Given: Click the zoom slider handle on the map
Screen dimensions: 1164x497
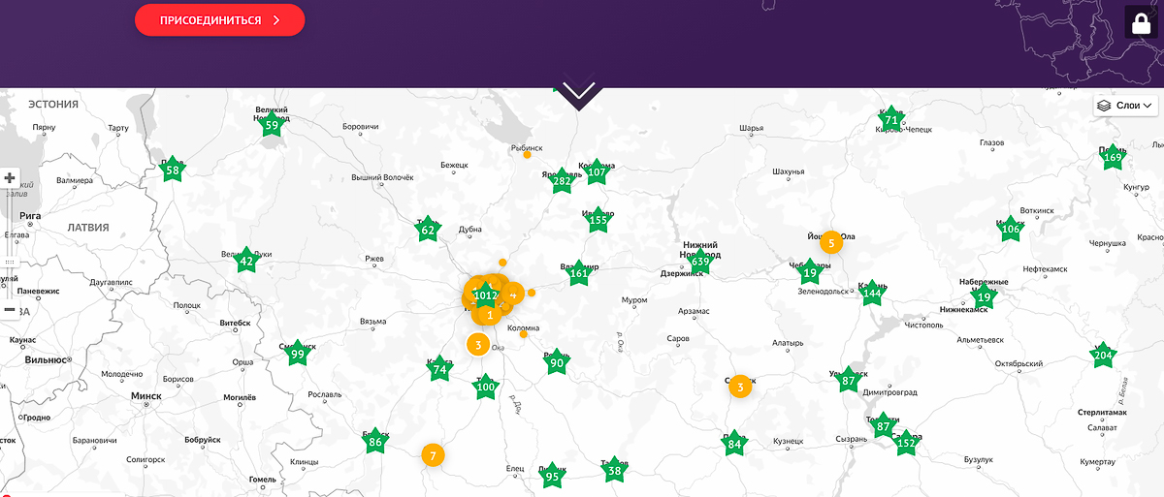Looking at the screenshot, I should [x=10, y=262].
